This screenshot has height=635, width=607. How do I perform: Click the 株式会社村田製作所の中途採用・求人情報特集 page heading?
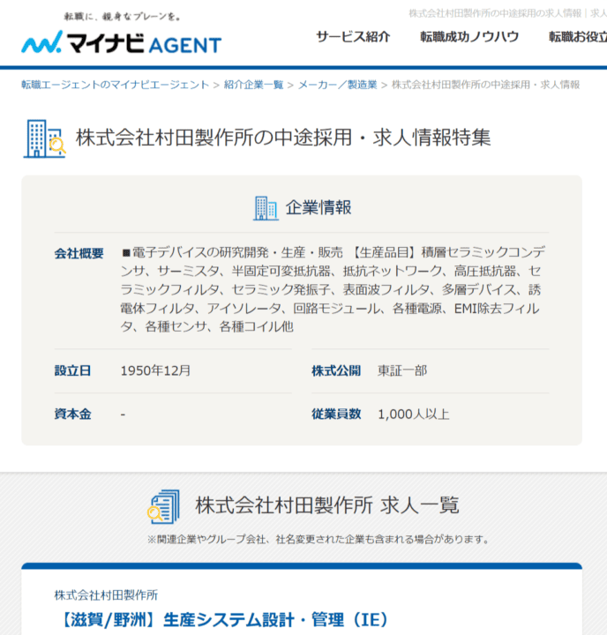click(x=283, y=138)
